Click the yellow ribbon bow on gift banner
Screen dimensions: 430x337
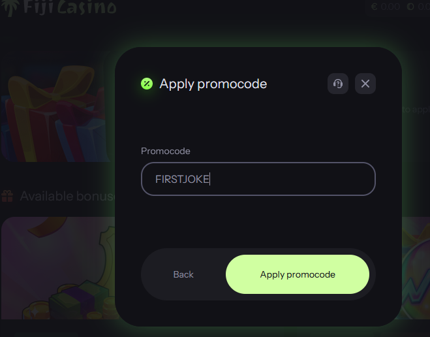pos(54,84)
